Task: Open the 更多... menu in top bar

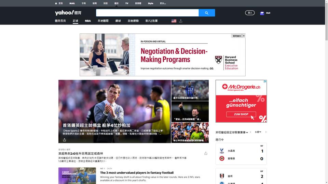Action: tap(163, 3)
